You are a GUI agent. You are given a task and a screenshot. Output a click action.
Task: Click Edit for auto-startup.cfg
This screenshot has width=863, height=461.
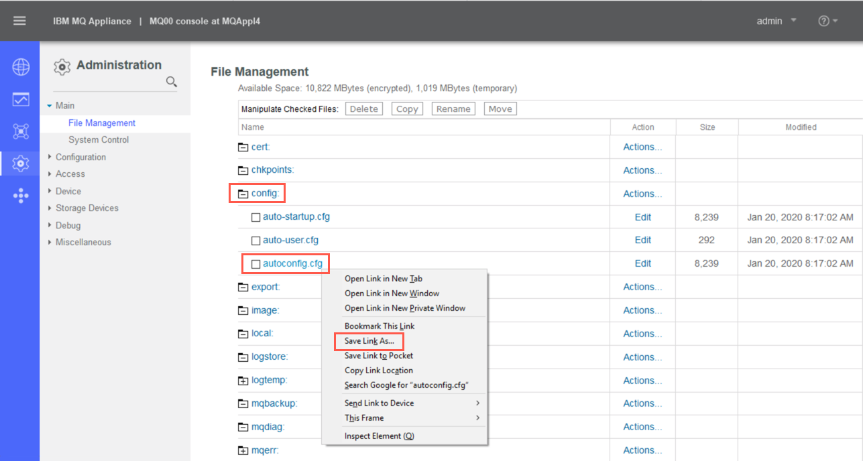click(x=643, y=217)
